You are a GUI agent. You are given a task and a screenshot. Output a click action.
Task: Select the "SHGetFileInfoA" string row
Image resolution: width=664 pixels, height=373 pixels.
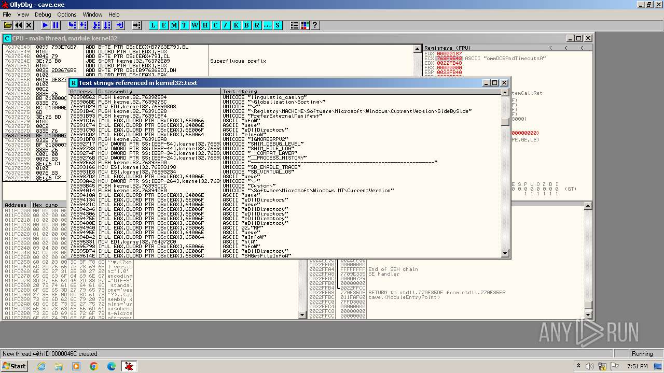(285, 256)
